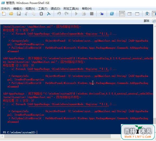
Task: Run selection icon in toolbar
Action: coord(84,14)
